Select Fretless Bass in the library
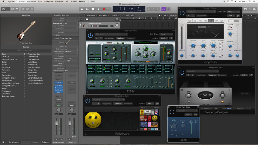Screen dimensions: 258x145 pyautogui.click(x=33, y=57)
